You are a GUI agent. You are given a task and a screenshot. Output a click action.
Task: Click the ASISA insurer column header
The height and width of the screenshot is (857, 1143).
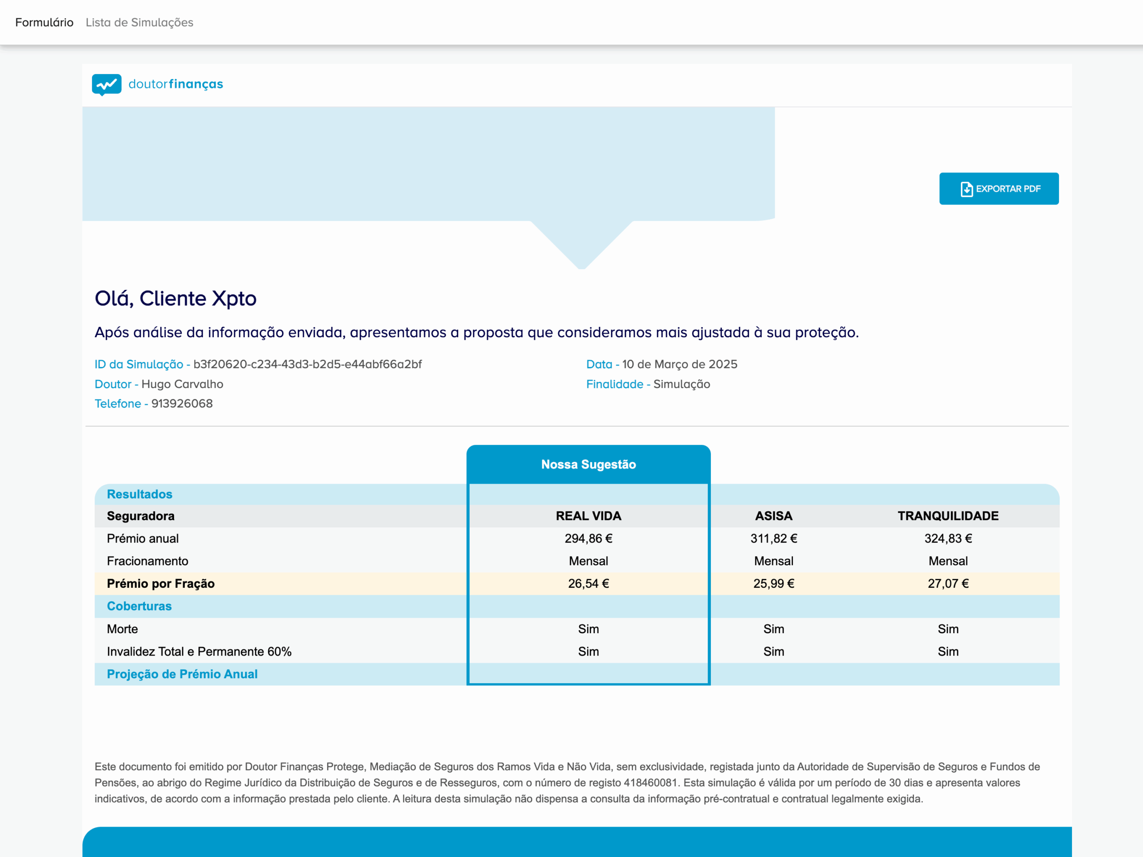774,515
